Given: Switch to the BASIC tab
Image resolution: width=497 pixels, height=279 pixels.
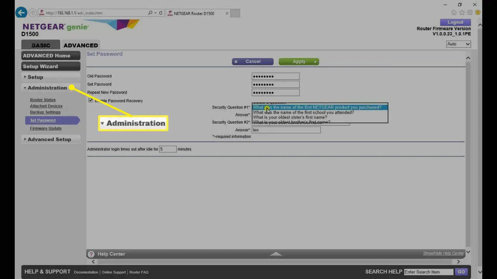Looking at the screenshot, I should [41, 45].
